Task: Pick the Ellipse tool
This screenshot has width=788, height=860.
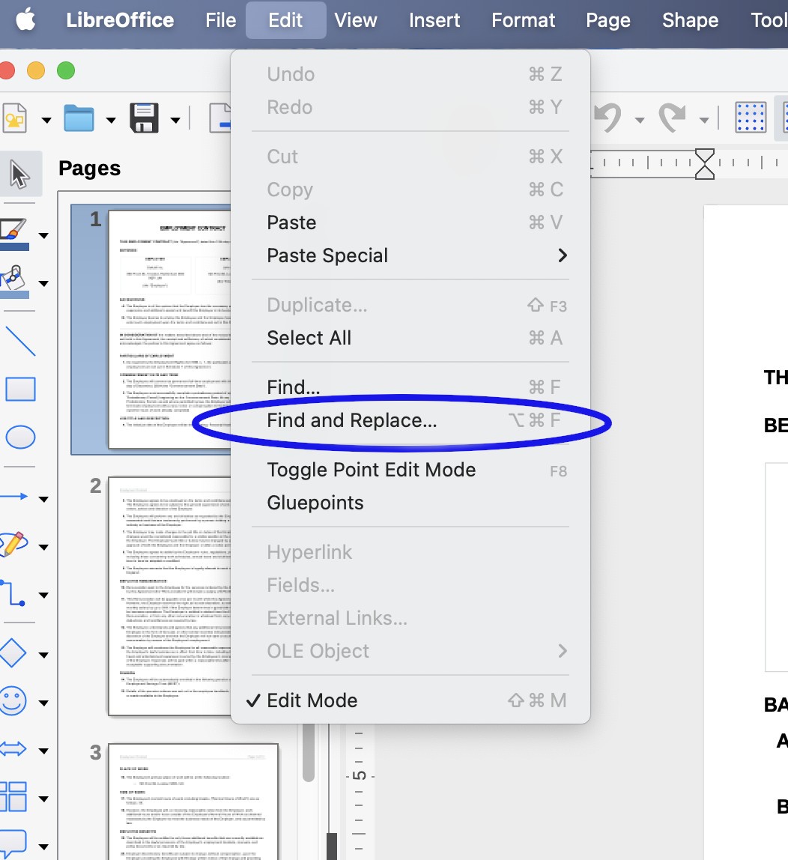Action: [x=20, y=437]
